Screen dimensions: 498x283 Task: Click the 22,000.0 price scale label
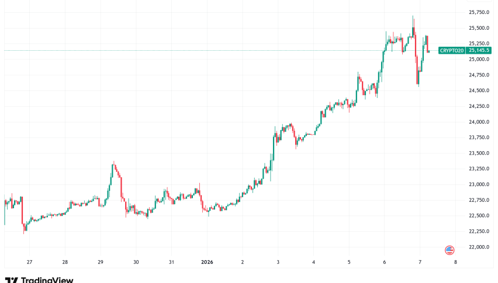(x=479, y=247)
